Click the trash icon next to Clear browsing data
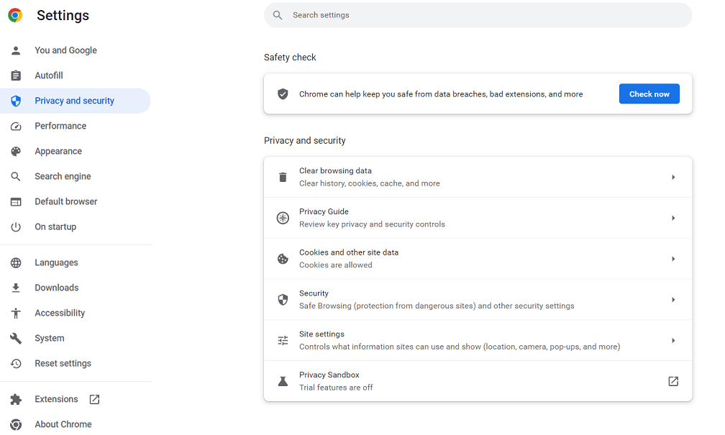 tap(283, 176)
